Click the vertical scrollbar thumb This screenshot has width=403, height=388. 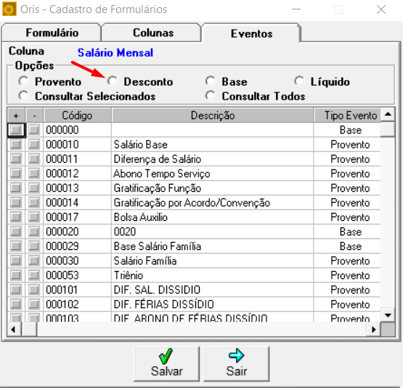(x=388, y=129)
